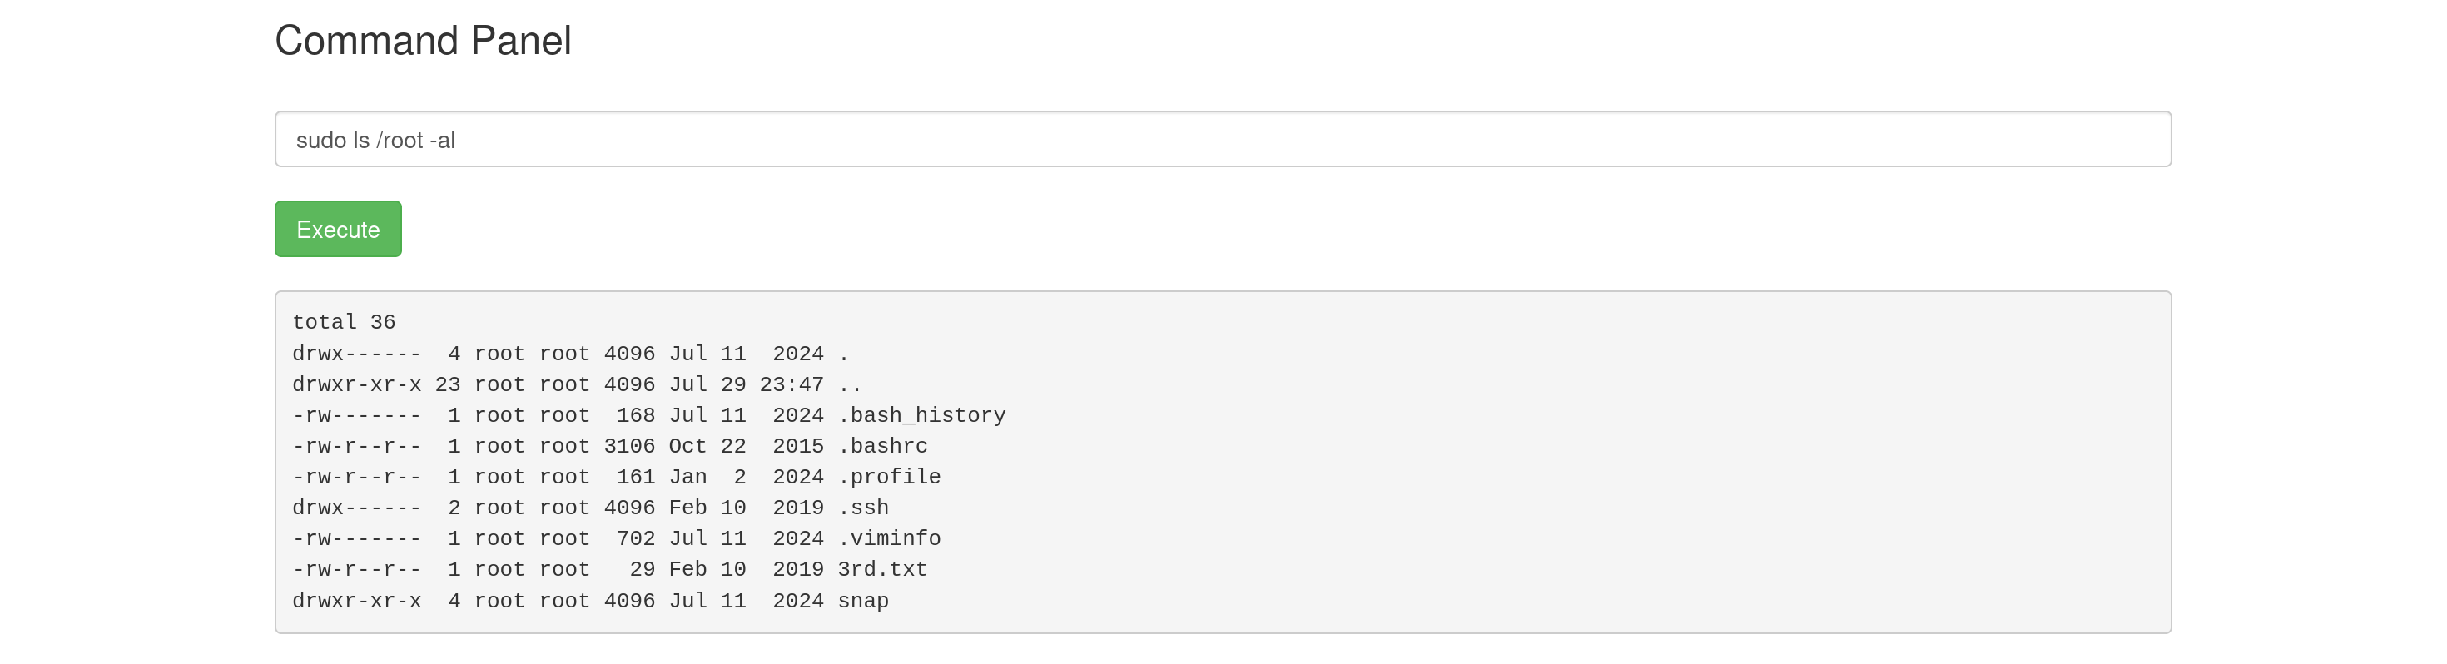This screenshot has width=2447, height=664.
Task: Click the 29 byte size of 3rd.txt
Action: (x=643, y=569)
